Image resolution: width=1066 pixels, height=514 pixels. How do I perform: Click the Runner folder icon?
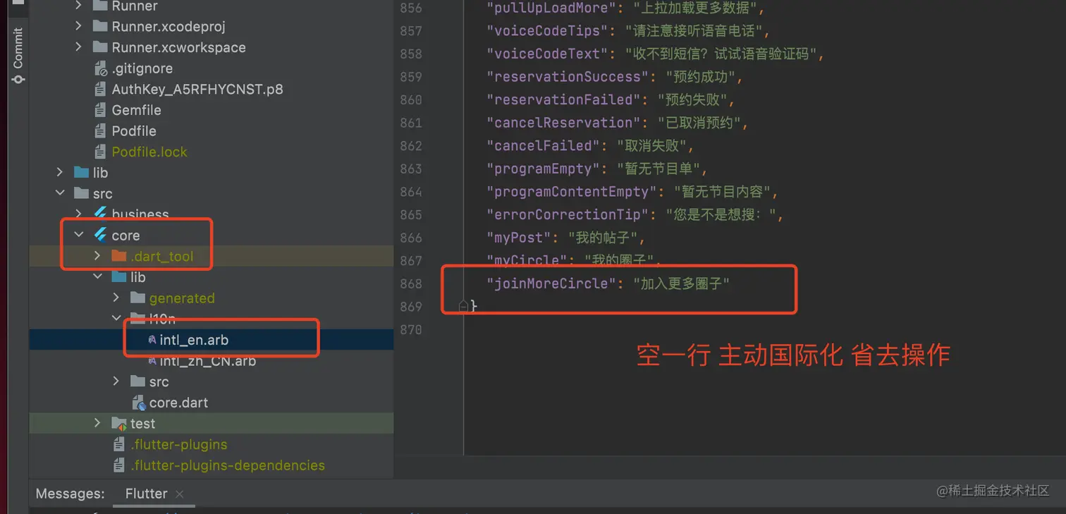point(100,6)
